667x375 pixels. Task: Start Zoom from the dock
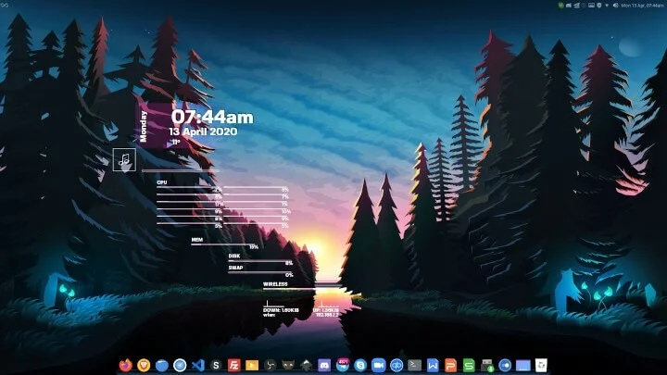(x=378, y=365)
